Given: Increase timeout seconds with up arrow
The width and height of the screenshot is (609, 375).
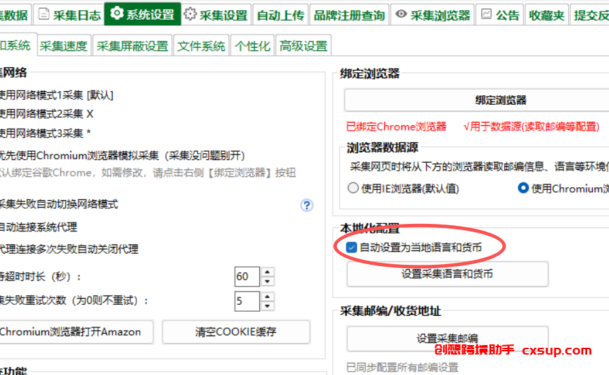Looking at the screenshot, I should 267,272.
